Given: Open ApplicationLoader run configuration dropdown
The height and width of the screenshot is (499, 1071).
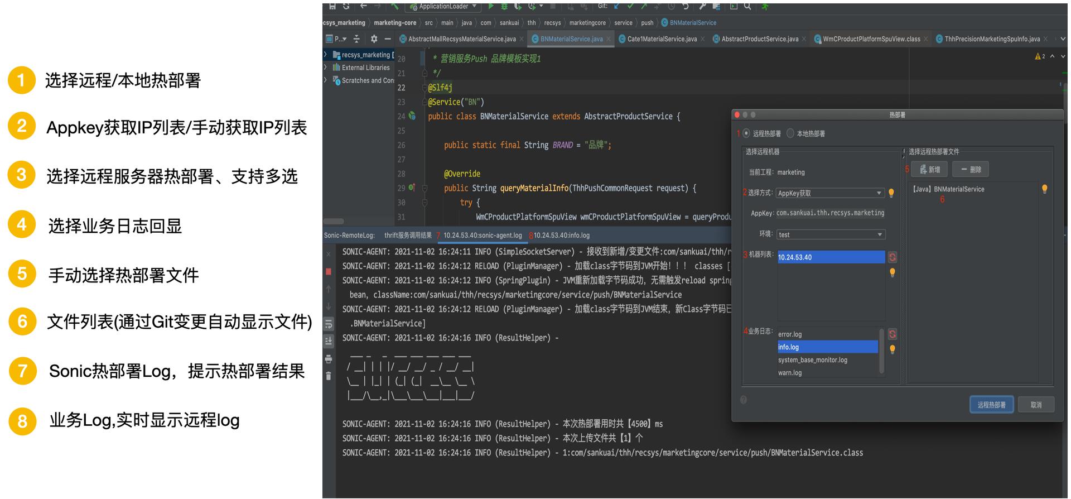Looking at the screenshot, I should pyautogui.click(x=443, y=6).
